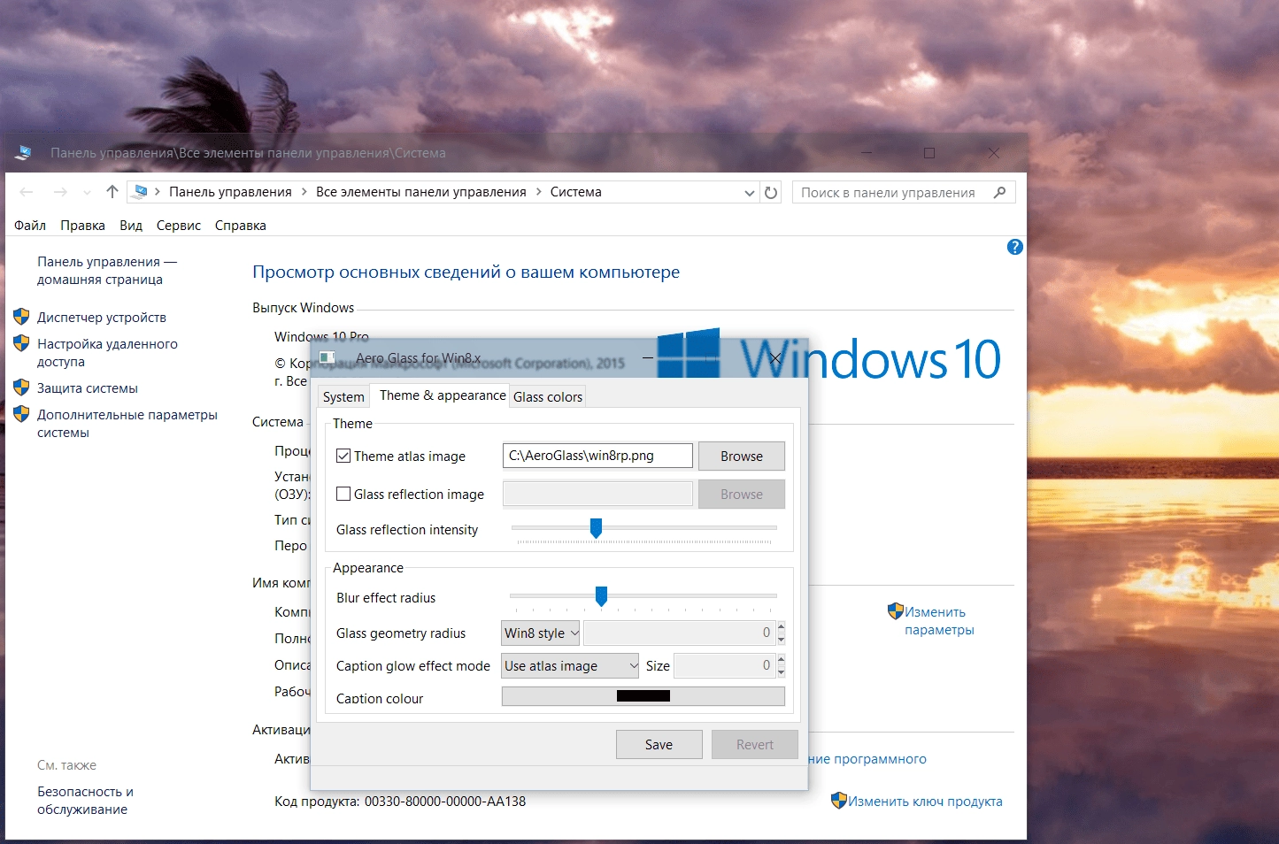Open Настройка удаленного доступа link
1279x844 pixels.
(x=107, y=353)
